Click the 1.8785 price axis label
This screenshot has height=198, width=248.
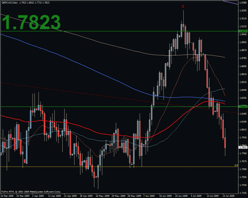coord(243,58)
